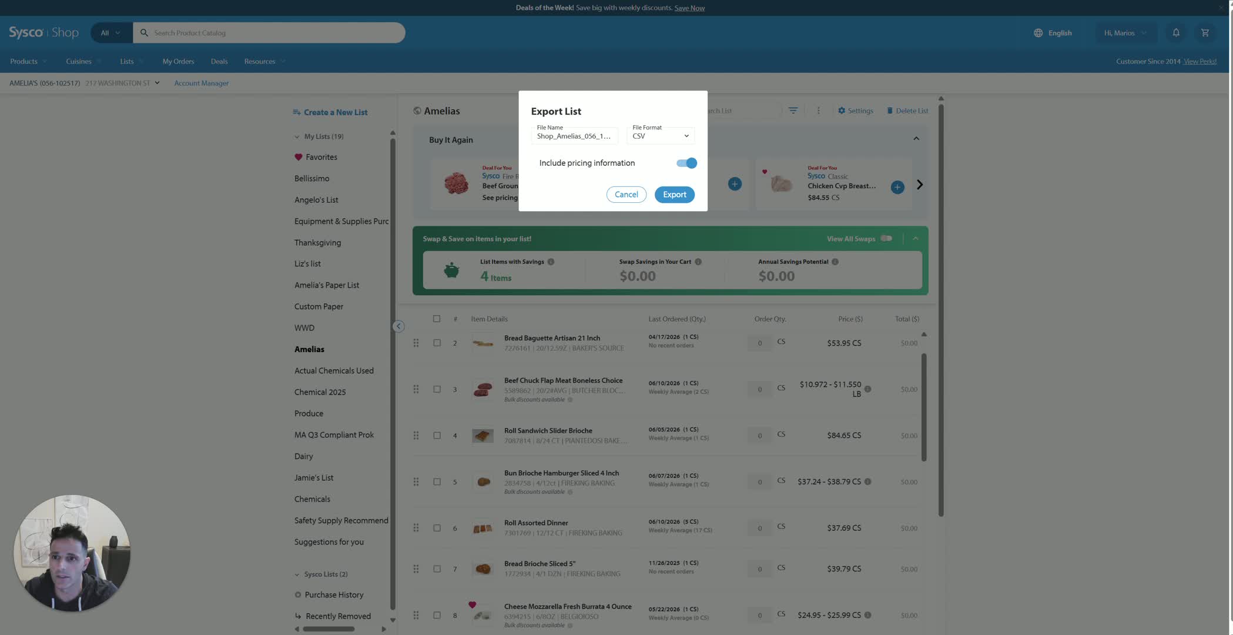
Task: Click info icon next to List Items with Savings
Action: [x=551, y=262]
